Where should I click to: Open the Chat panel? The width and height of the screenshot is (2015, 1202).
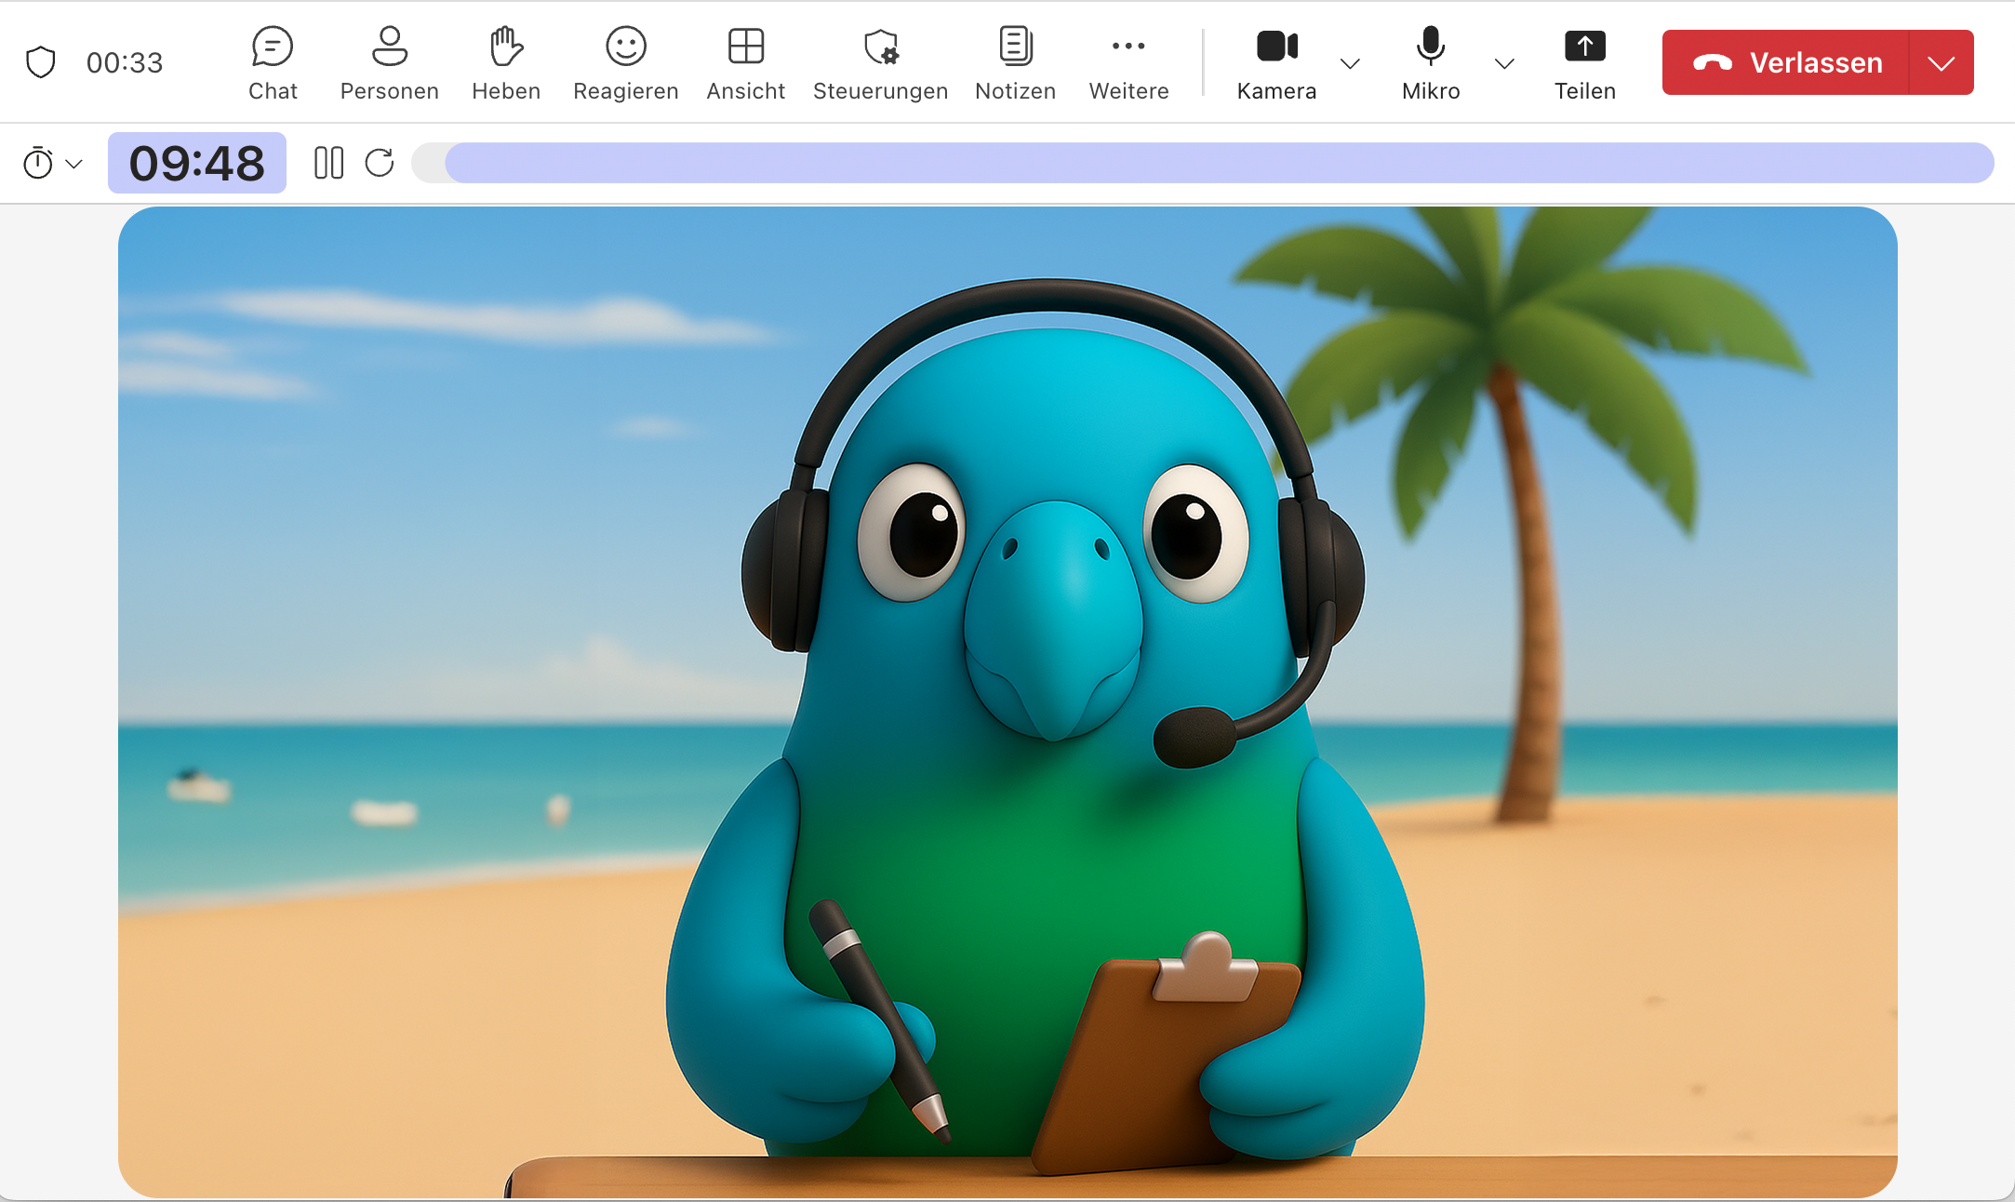coord(273,62)
